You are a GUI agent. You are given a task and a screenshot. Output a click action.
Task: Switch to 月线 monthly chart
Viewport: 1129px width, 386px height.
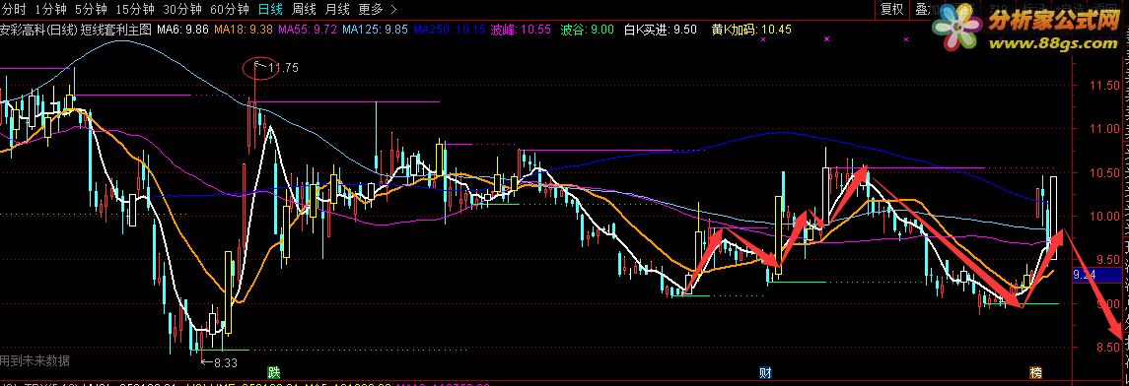tap(337, 9)
